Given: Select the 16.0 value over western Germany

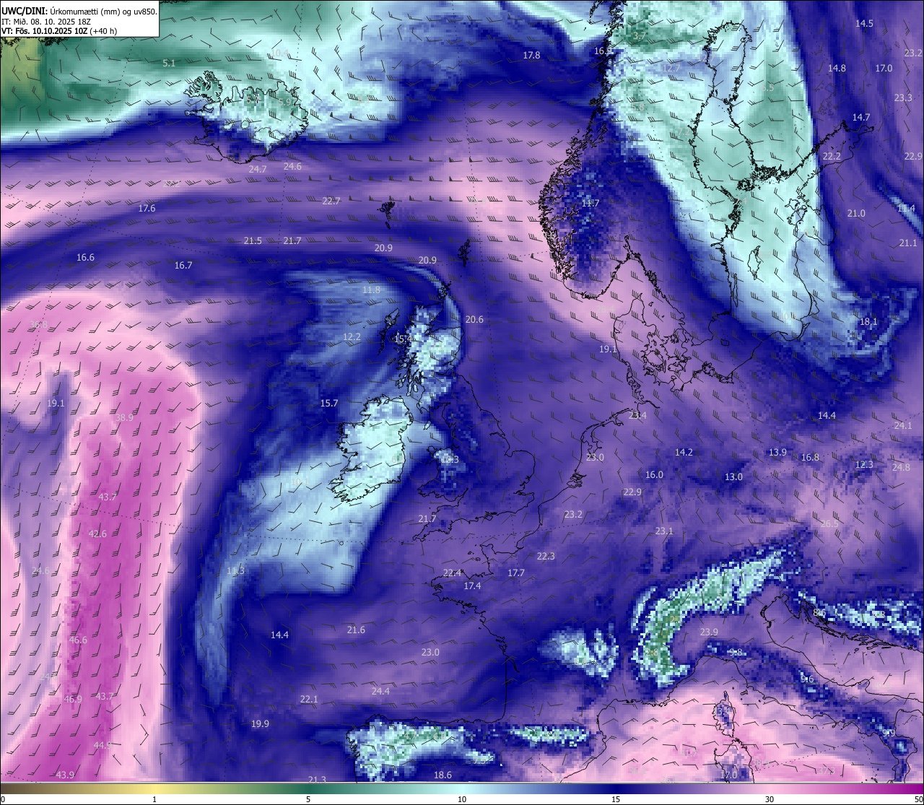Looking at the screenshot, I should coord(654,475).
